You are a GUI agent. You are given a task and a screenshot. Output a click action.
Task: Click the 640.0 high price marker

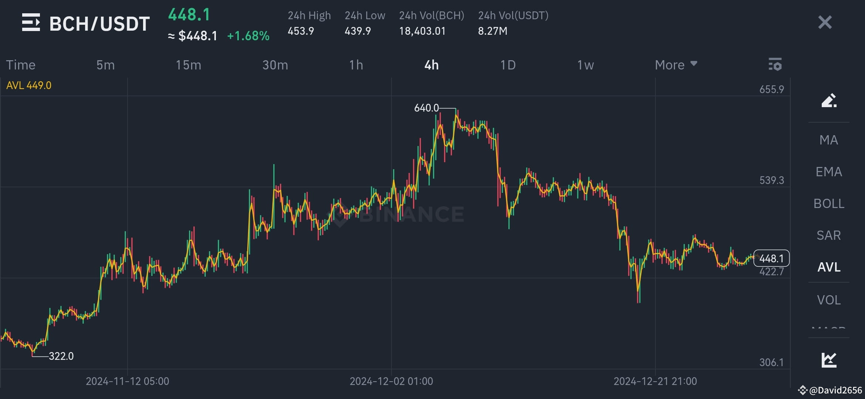(x=426, y=108)
